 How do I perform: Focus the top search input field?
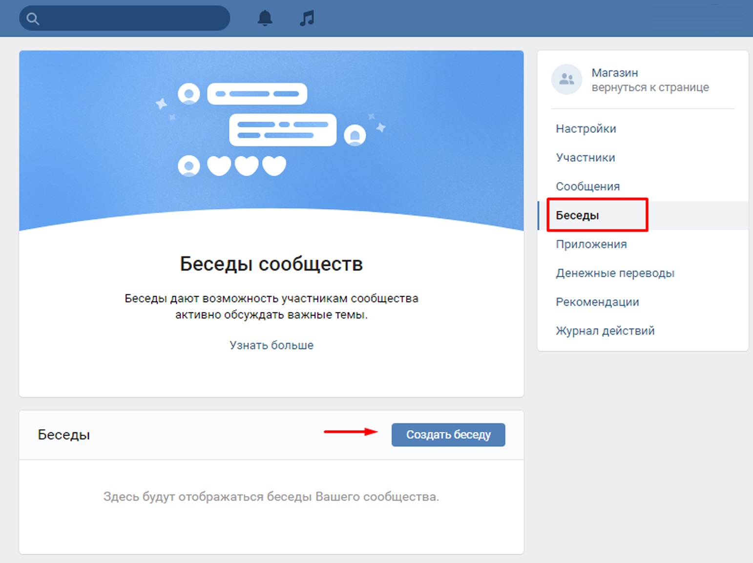132,19
